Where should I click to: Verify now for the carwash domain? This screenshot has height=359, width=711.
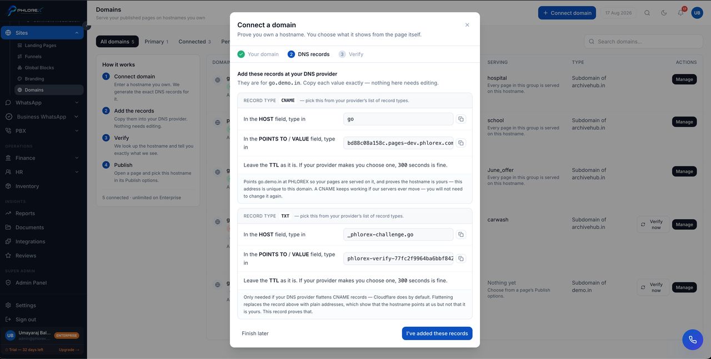pos(653,225)
